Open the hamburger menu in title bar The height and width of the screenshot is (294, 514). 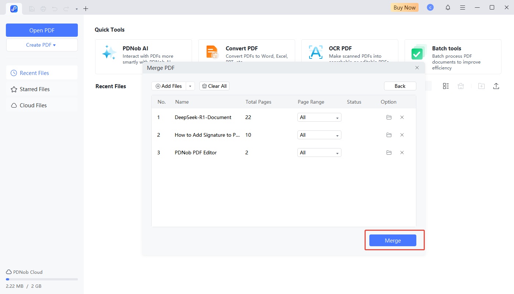463,7
